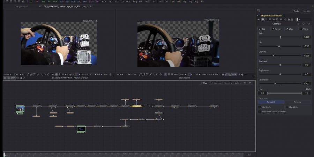Image resolution: width=314 pixels, height=157 pixels.
Task: Switch to the Modifiers tab
Action: coord(307,11)
